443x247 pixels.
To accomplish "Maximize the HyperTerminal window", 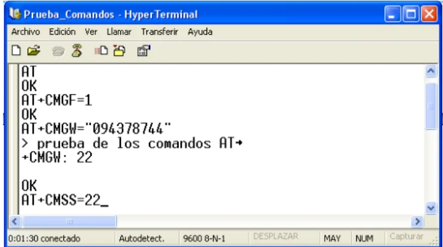I will [x=410, y=14].
